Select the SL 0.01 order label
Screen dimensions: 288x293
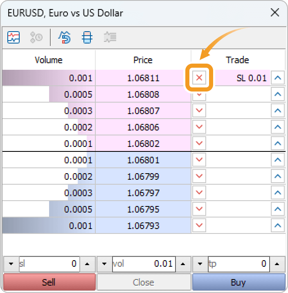point(252,78)
